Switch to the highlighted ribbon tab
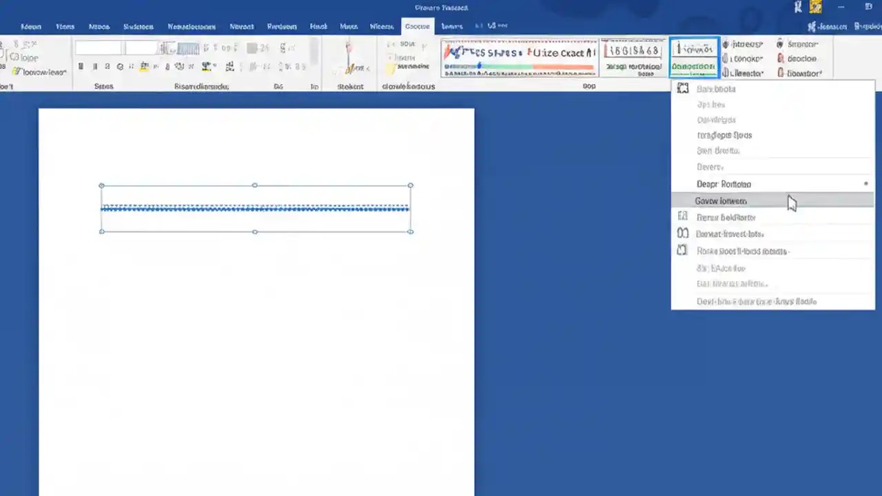The width and height of the screenshot is (882, 496). [x=417, y=26]
